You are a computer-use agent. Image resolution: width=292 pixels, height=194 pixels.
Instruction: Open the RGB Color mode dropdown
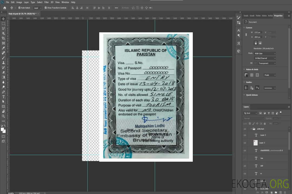pyautogui.click(x=265, y=54)
